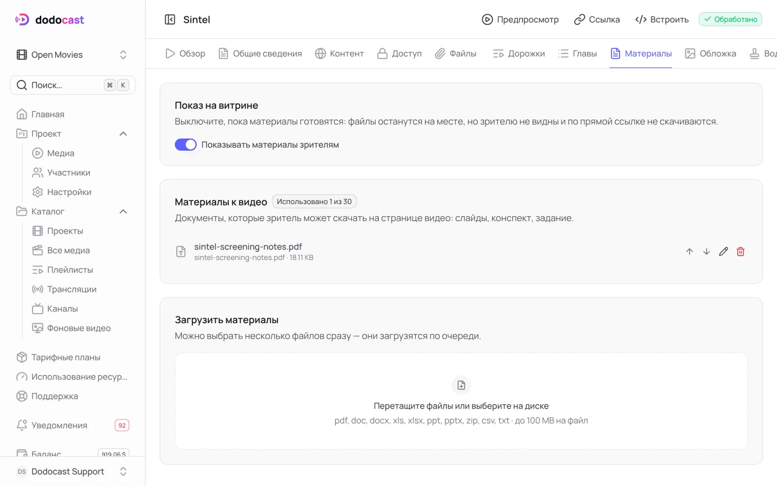
Task: Edit sintel-screening-notes.pdf with pencil icon
Action: 724,251
